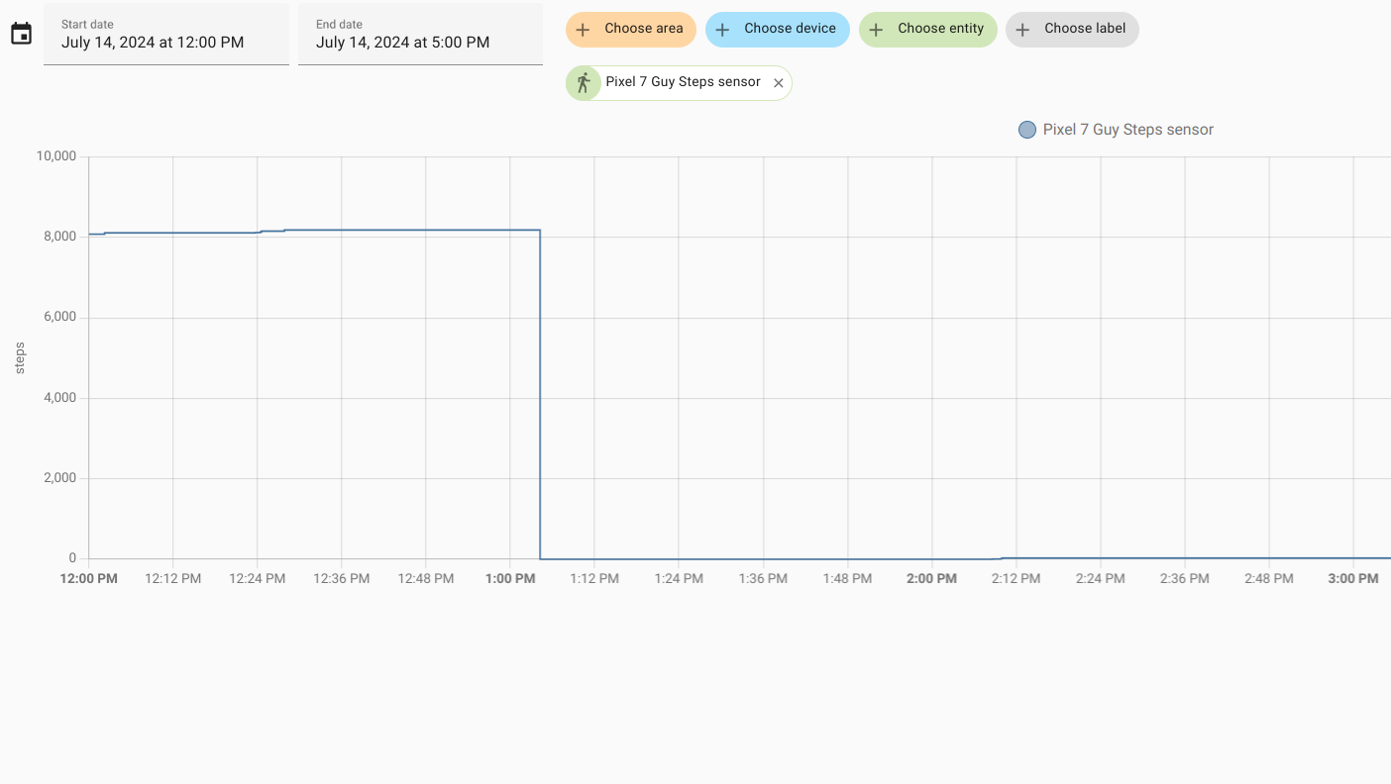Open the Choose label picker
Screen dimensions: 1391x784
1085,29
